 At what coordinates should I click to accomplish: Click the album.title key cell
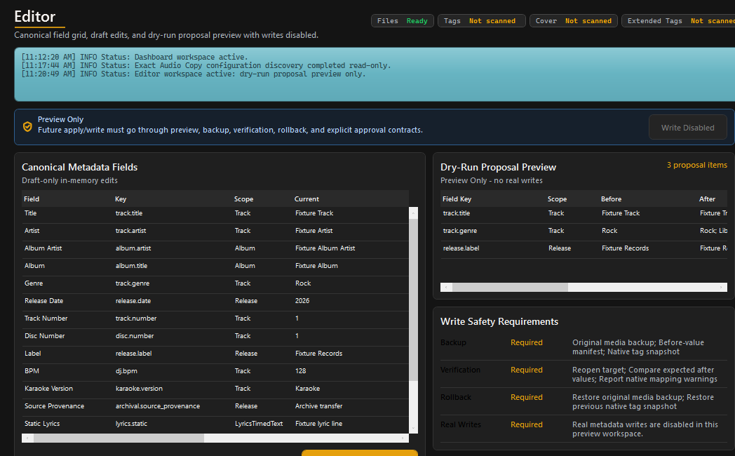point(131,266)
